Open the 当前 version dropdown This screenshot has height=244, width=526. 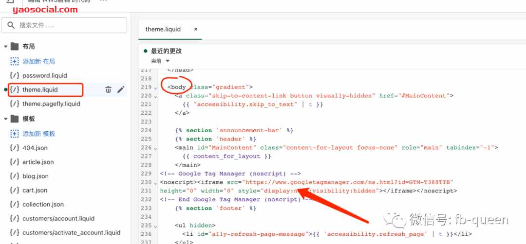tap(160, 61)
